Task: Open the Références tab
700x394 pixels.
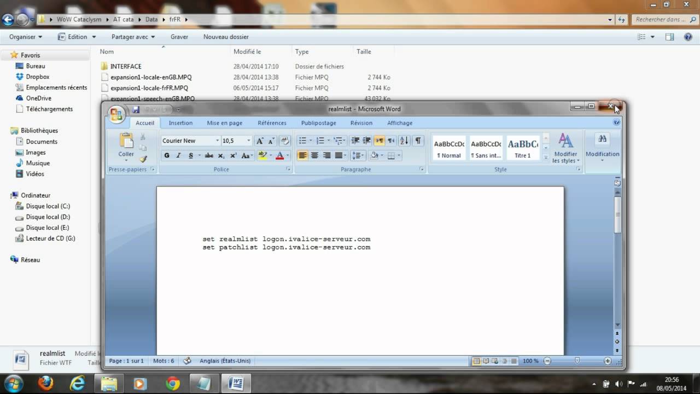Action: pos(272,123)
